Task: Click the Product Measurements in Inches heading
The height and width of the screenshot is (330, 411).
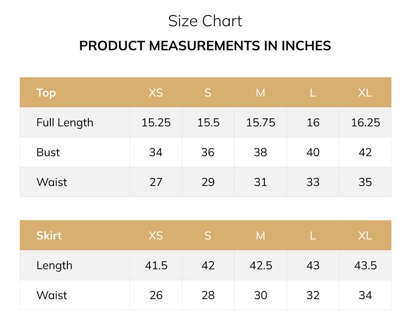Action: (205, 45)
